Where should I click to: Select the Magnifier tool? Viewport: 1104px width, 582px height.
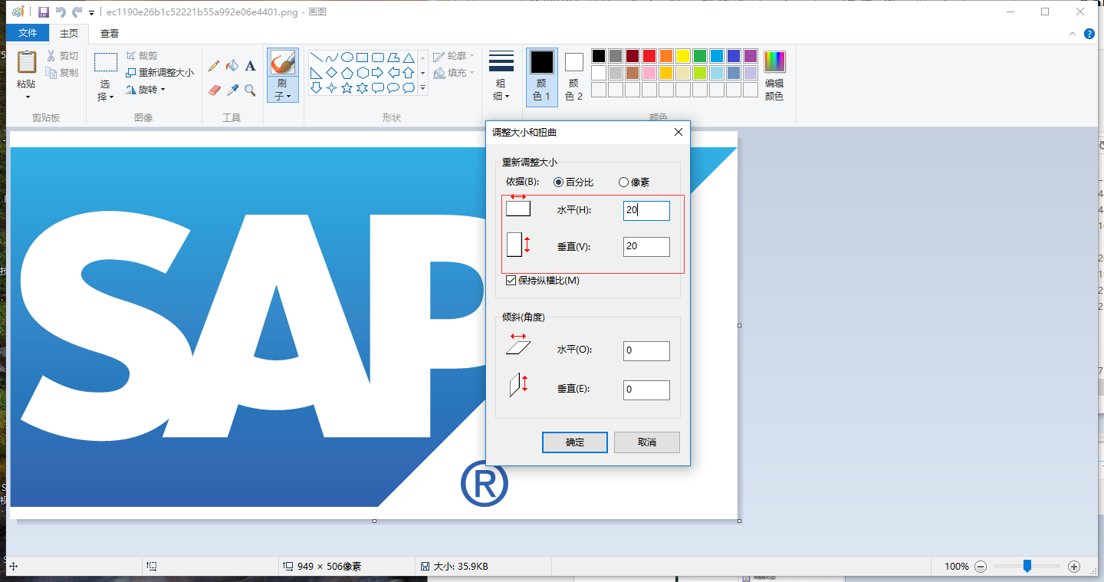pos(250,90)
